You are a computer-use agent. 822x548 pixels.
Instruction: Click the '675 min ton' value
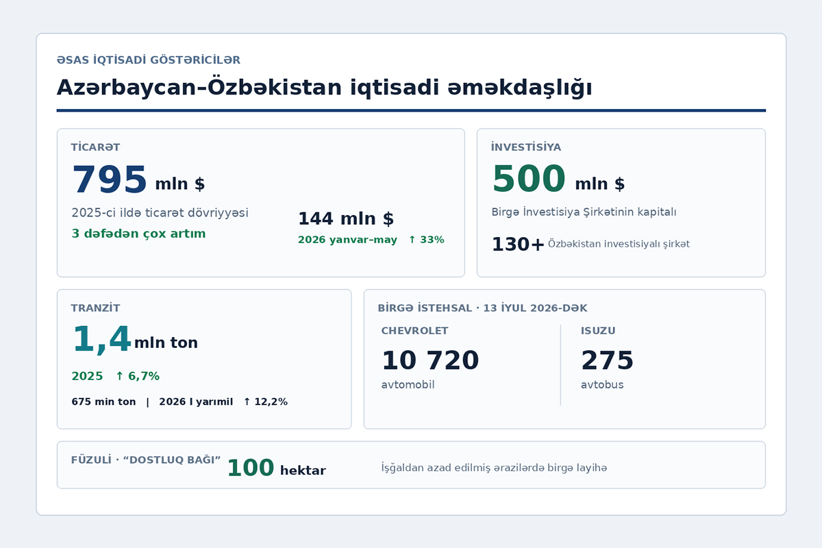coord(103,402)
